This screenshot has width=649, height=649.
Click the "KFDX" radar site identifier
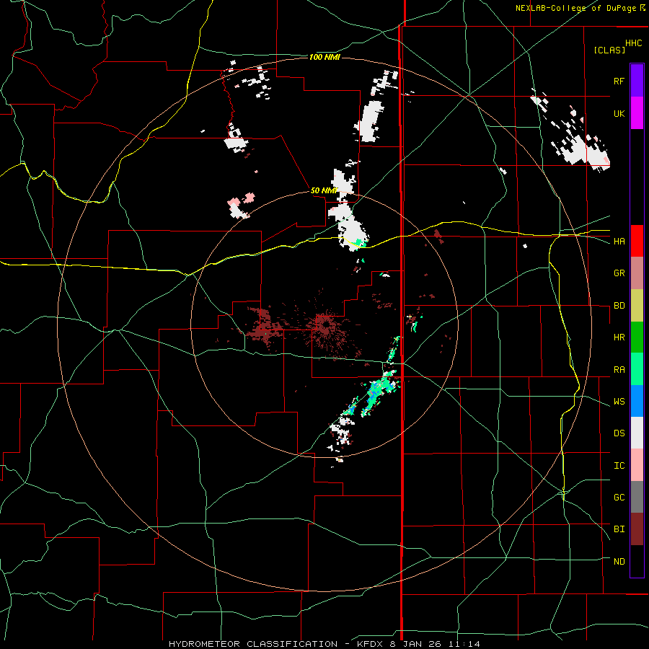pyautogui.click(x=371, y=644)
